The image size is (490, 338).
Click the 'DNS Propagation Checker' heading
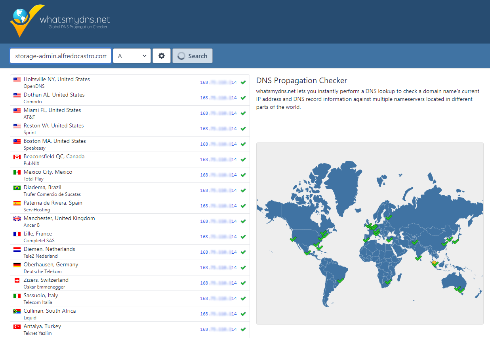click(301, 81)
